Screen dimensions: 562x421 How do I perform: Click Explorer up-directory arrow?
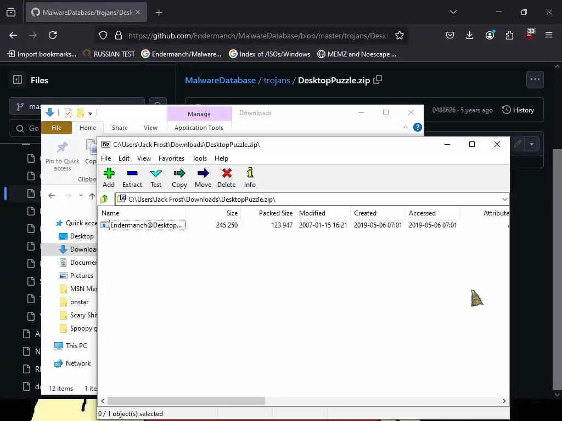click(x=92, y=196)
